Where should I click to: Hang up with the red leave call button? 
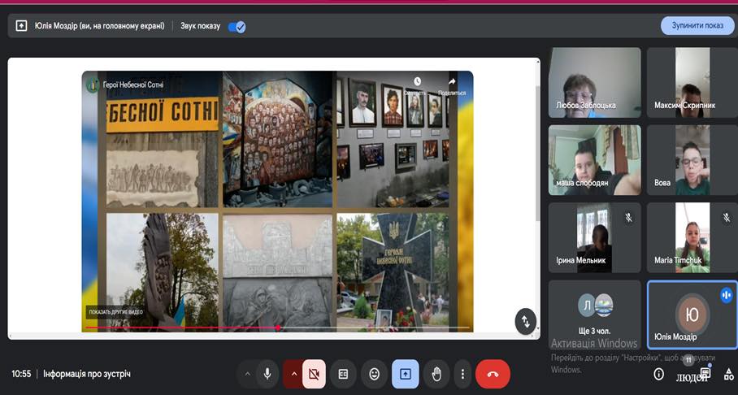493,374
